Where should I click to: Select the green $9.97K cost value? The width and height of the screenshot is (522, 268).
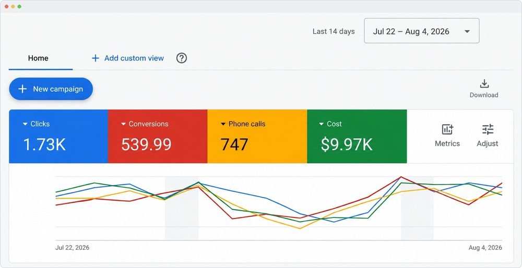click(x=347, y=144)
